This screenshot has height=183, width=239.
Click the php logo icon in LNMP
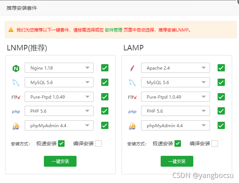pos(16,112)
